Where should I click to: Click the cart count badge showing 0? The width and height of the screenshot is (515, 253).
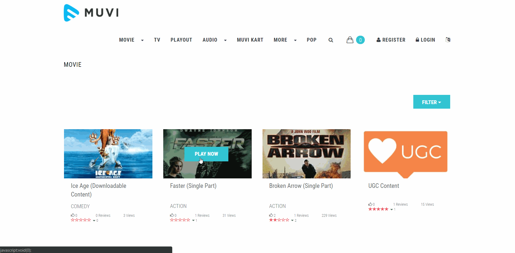tap(360, 40)
